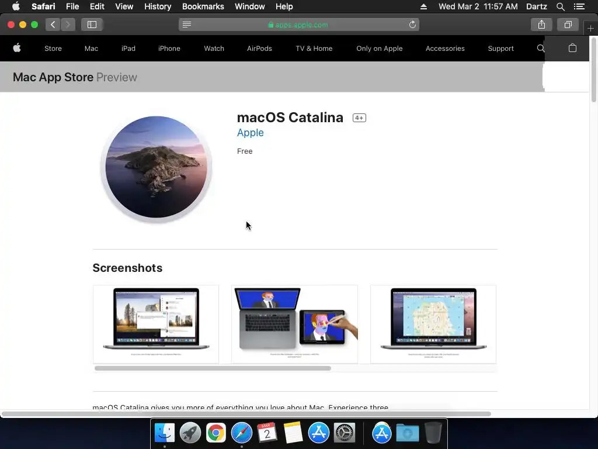Open System Preferences gear in Dock

tap(345, 433)
